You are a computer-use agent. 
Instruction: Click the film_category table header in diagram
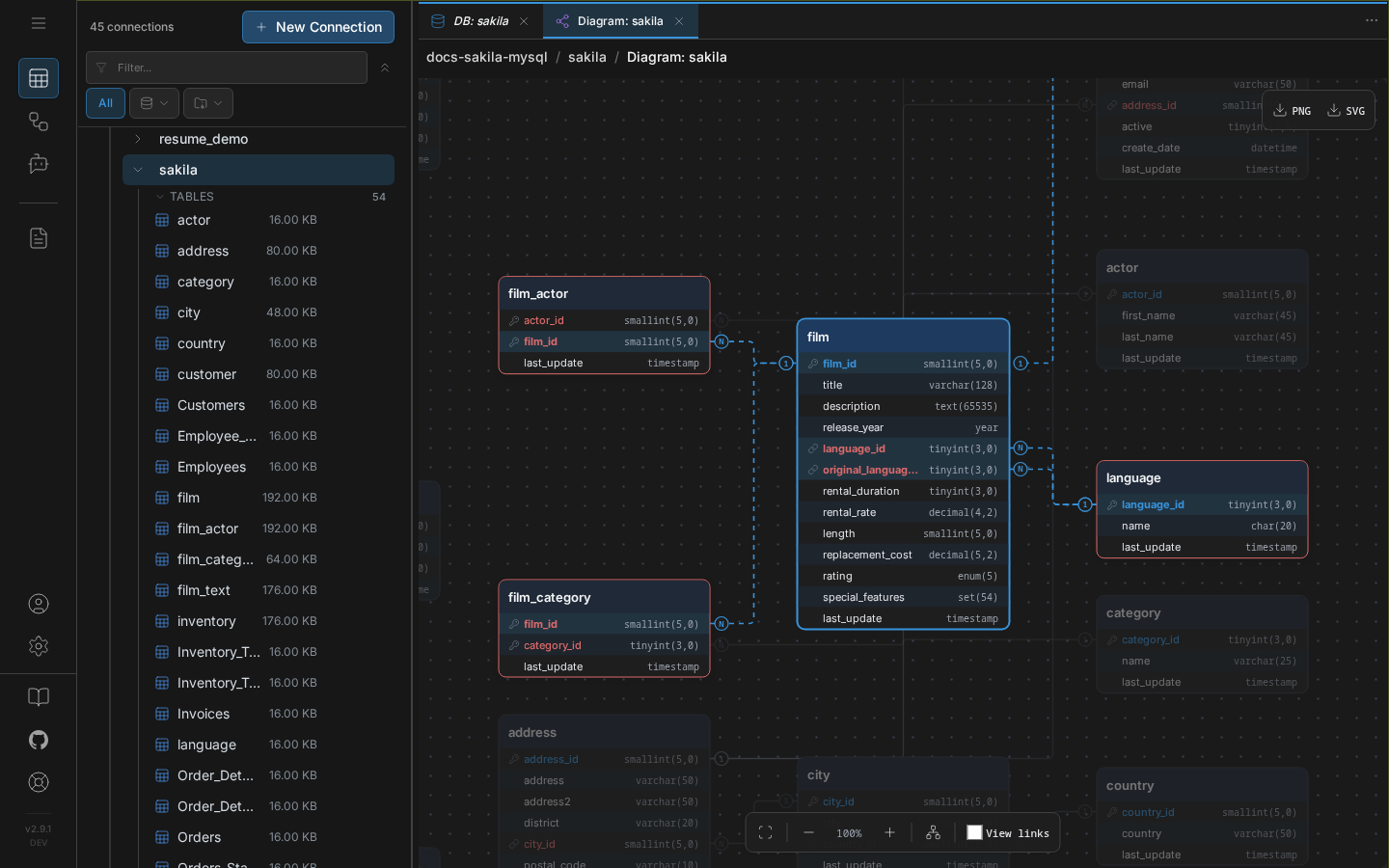pos(604,597)
